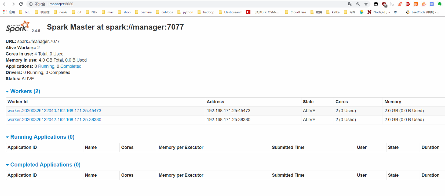Open the kafka bookmark folder
The image size is (445, 196).
tap(333, 12)
